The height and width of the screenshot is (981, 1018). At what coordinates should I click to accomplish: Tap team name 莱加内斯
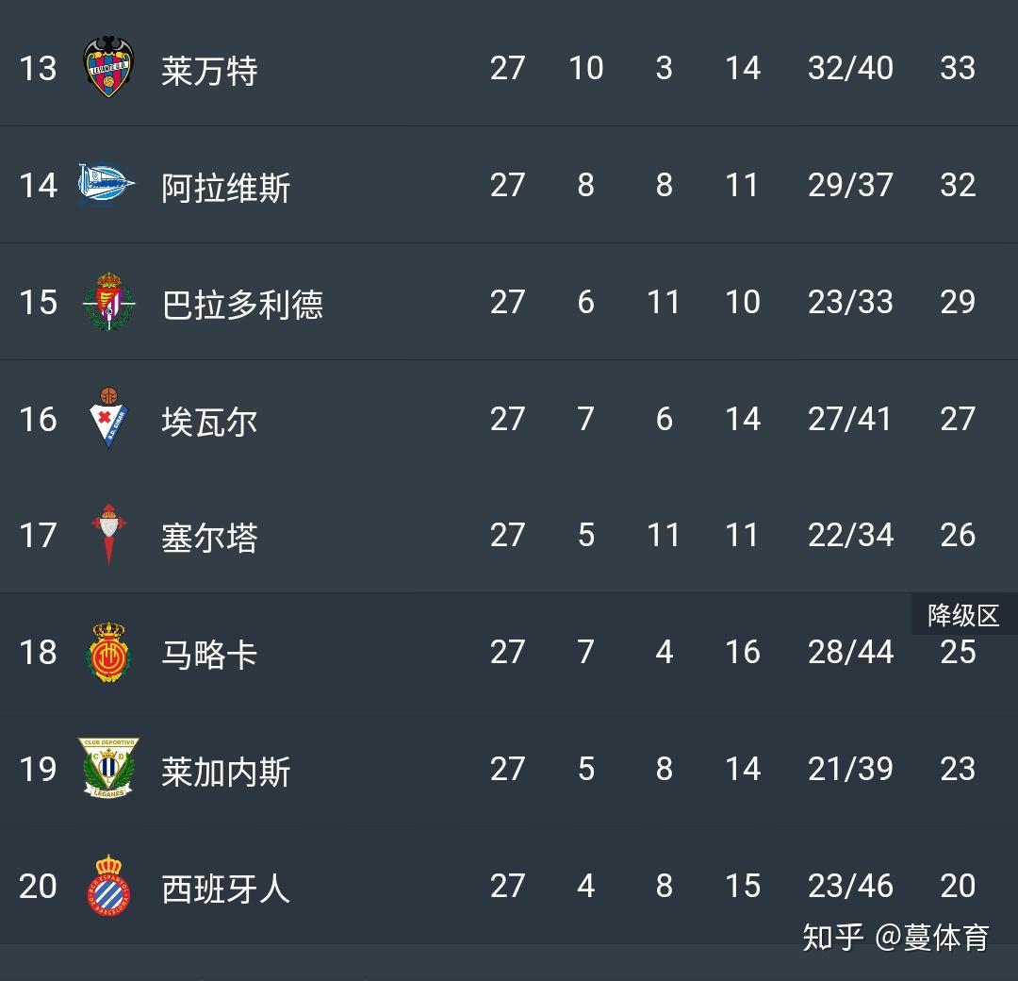[x=226, y=772]
